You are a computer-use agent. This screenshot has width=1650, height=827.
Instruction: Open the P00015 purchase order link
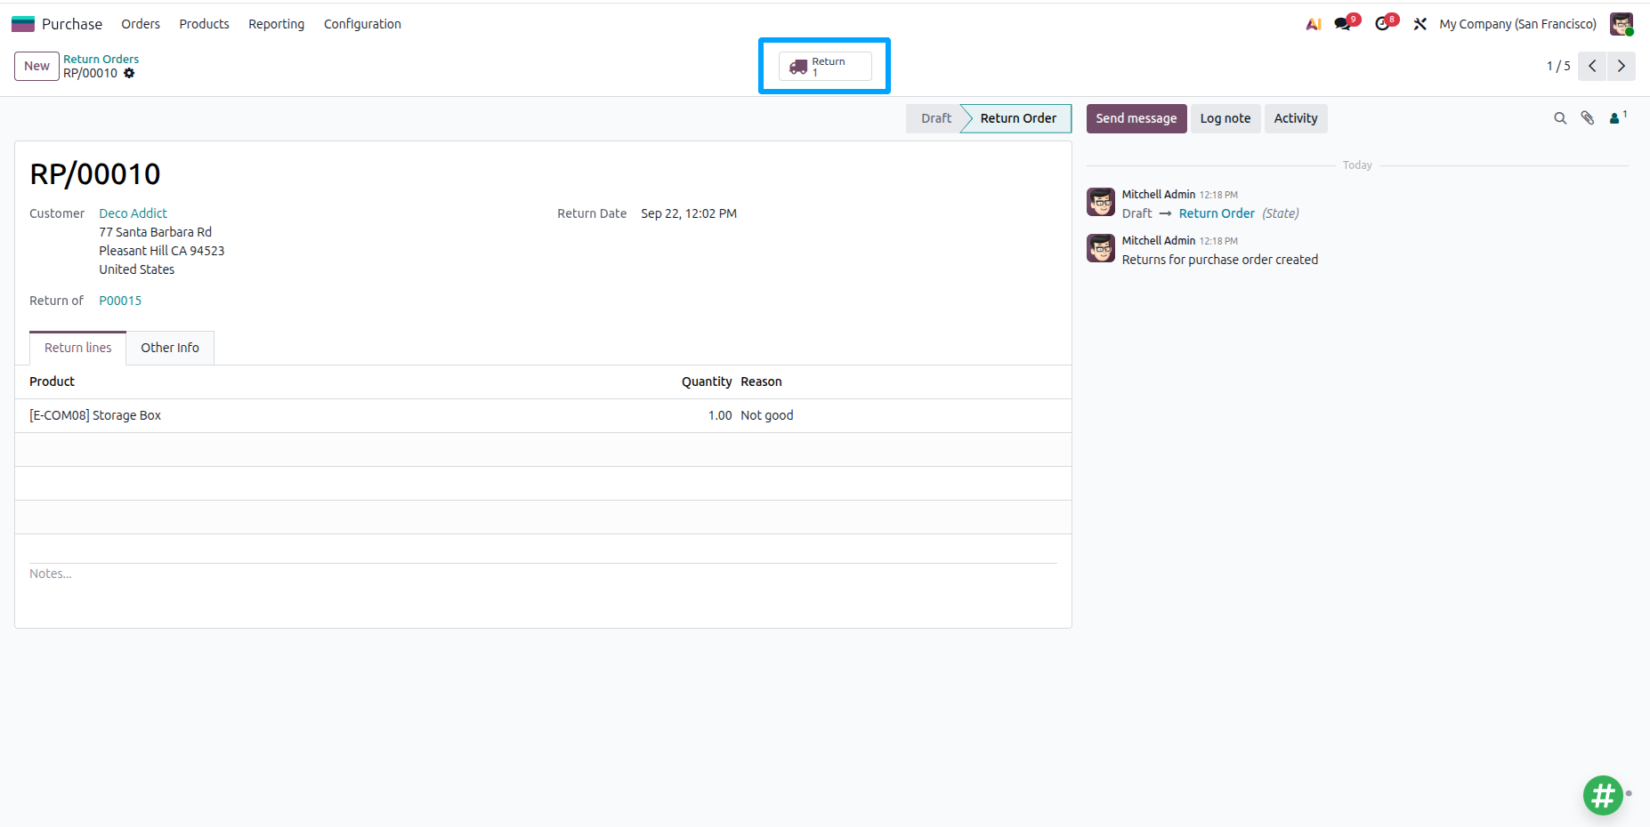pyautogui.click(x=120, y=301)
